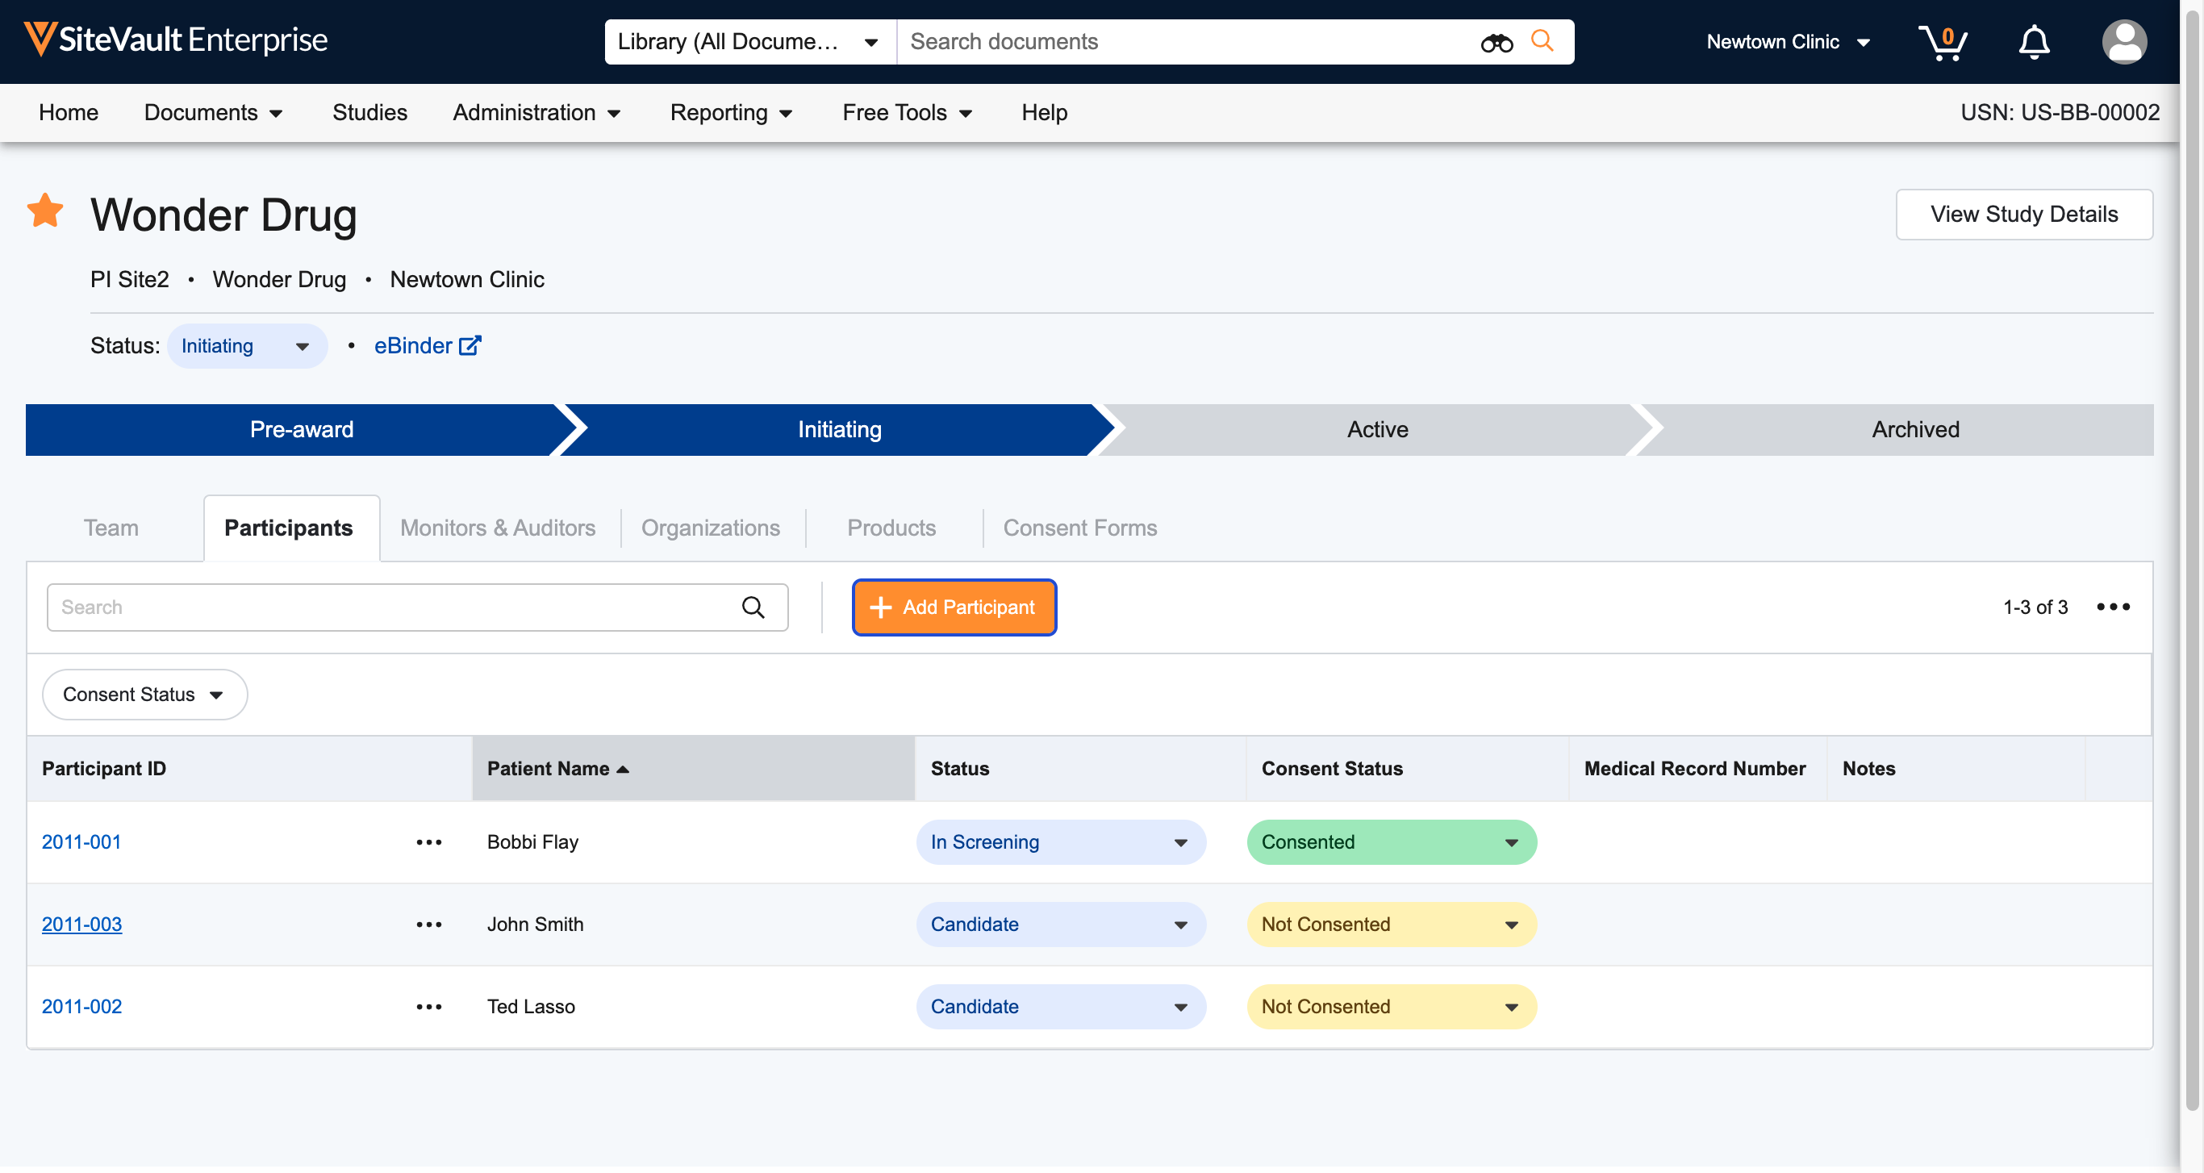Screen dimensions: 2204x1173
Task: Click View Study Details button
Action: [2023, 214]
